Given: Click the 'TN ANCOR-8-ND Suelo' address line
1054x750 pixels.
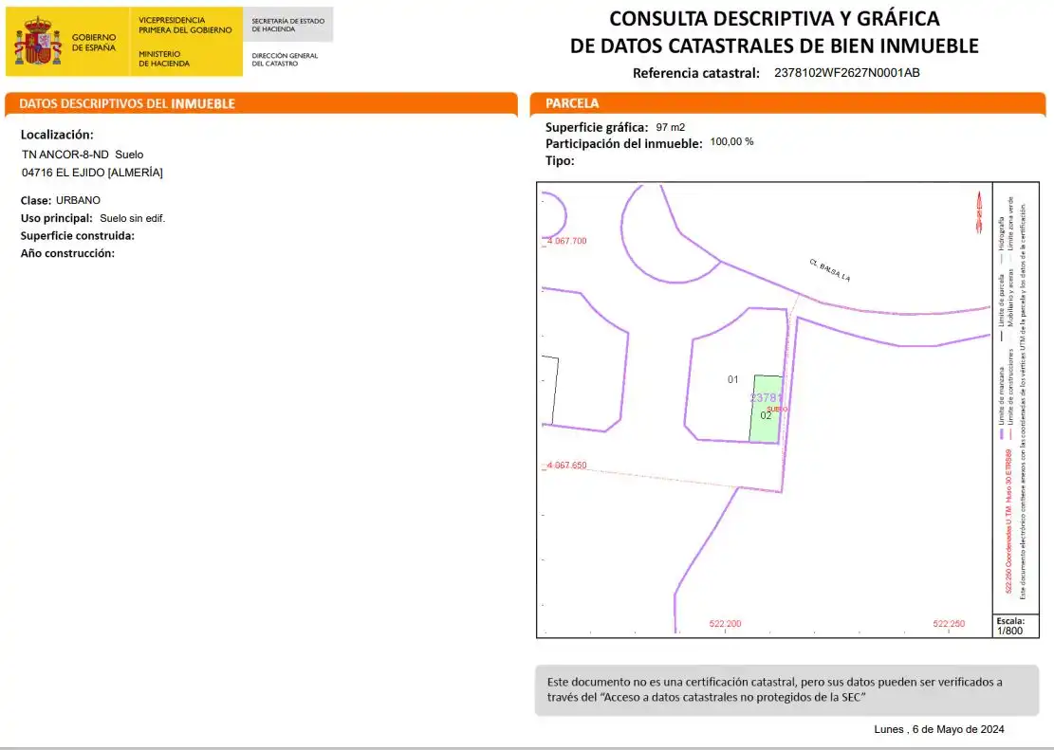Looking at the screenshot, I should click(83, 155).
